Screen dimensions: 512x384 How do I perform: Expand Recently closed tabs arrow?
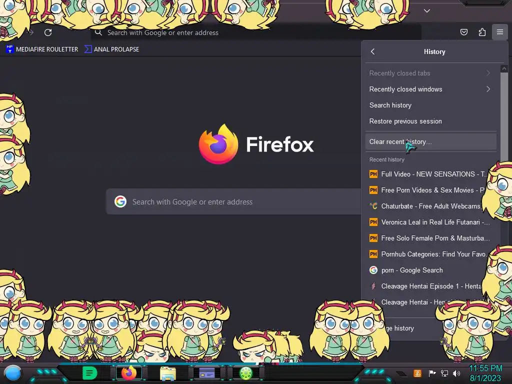pyautogui.click(x=488, y=73)
